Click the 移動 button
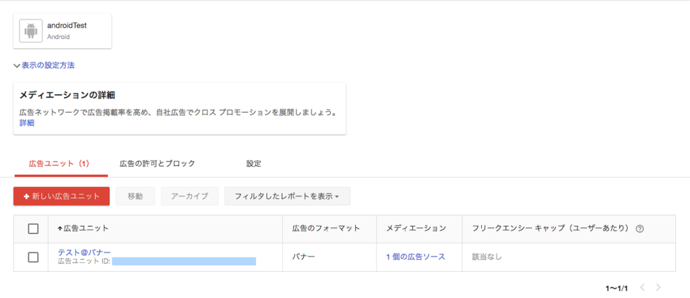The height and width of the screenshot is (298, 690). click(x=135, y=196)
